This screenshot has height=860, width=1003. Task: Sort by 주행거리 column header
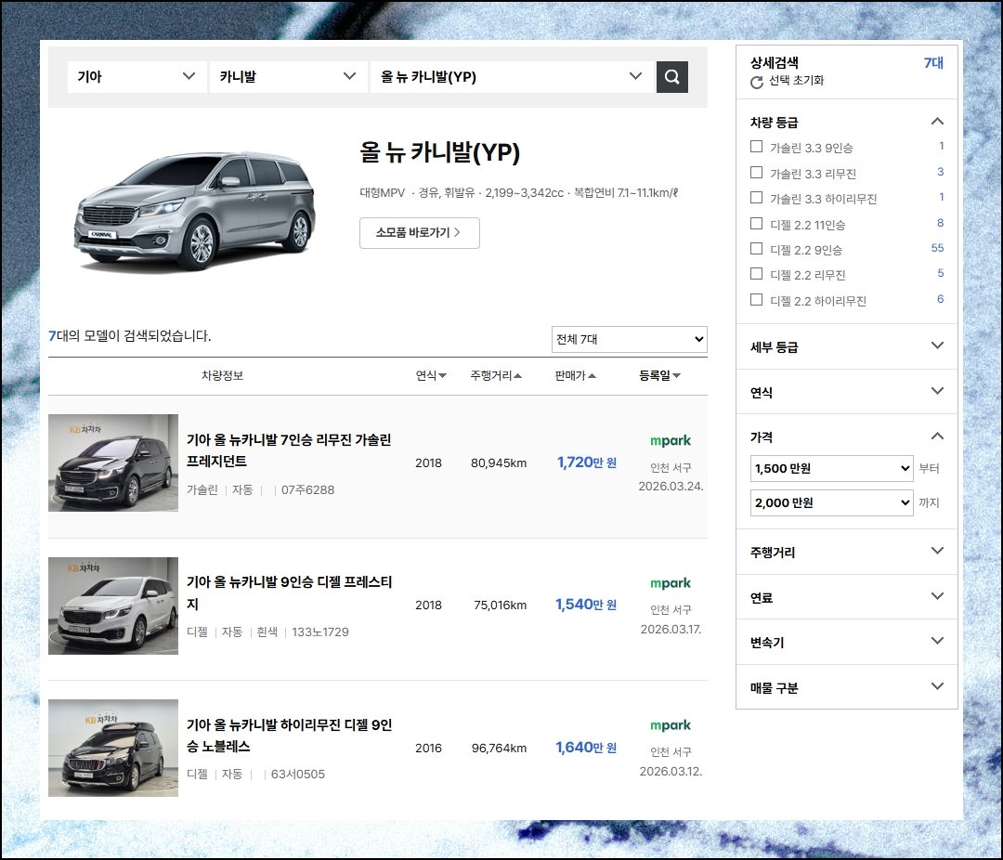pos(496,375)
